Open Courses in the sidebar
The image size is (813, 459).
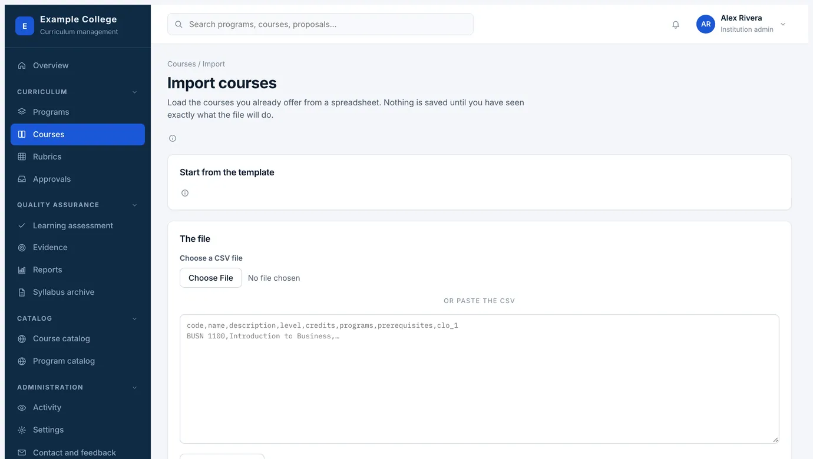pos(78,134)
